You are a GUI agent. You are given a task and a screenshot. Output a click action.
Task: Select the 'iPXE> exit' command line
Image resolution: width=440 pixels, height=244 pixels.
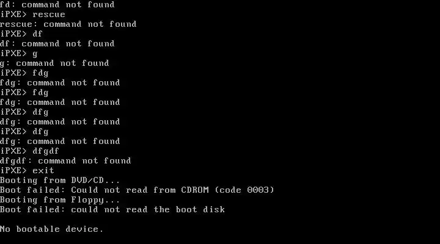click(x=28, y=170)
